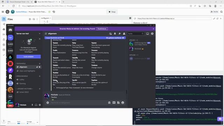Open the gift icon in message bar
This screenshot has height=126, width=224.
pyautogui.click(x=109, y=103)
